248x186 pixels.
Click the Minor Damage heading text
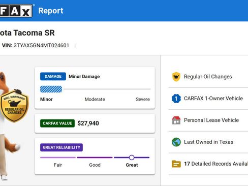pos(84,77)
